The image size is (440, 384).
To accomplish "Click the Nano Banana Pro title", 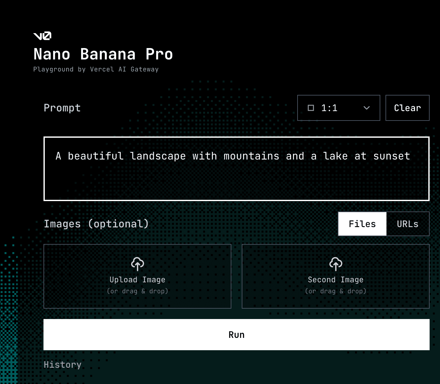I will (x=103, y=54).
